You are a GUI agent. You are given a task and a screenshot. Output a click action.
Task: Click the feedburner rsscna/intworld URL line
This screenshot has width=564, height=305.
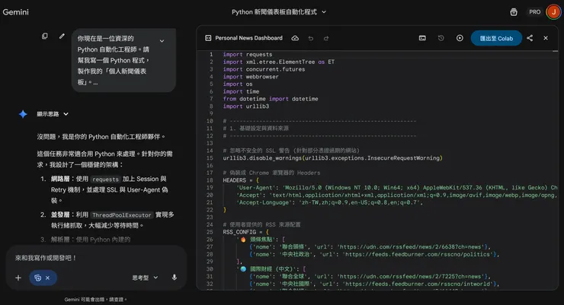tap(374, 284)
